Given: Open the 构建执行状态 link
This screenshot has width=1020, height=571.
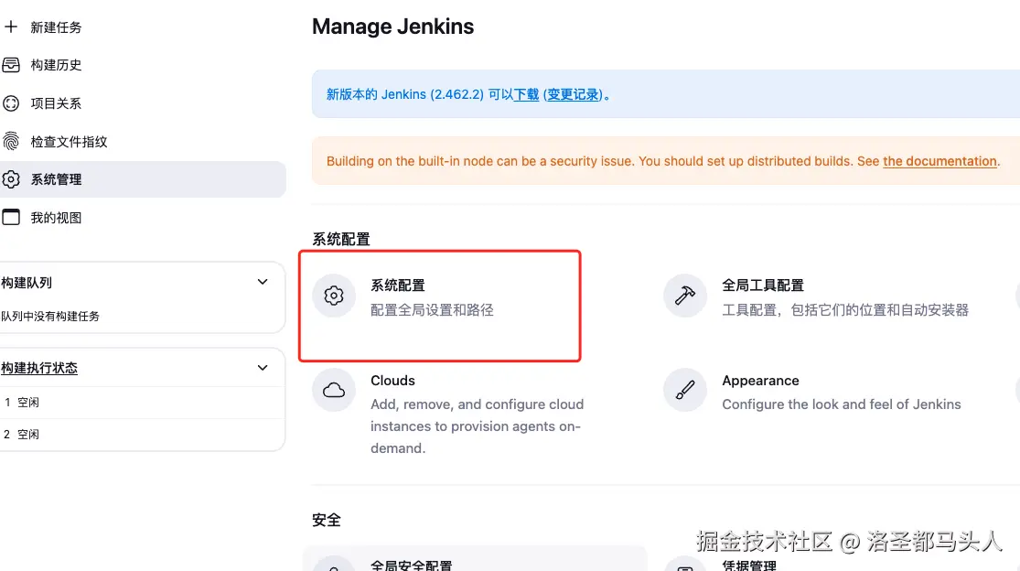Looking at the screenshot, I should click(39, 368).
